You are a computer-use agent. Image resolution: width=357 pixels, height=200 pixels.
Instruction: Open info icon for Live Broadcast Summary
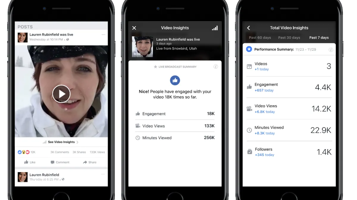216,67
